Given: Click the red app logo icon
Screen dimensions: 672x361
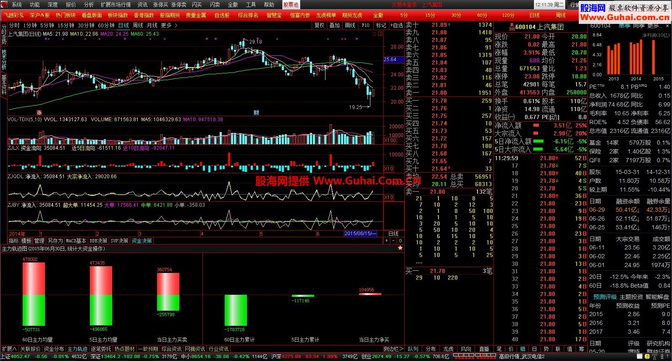Looking at the screenshot, I should [5, 5].
